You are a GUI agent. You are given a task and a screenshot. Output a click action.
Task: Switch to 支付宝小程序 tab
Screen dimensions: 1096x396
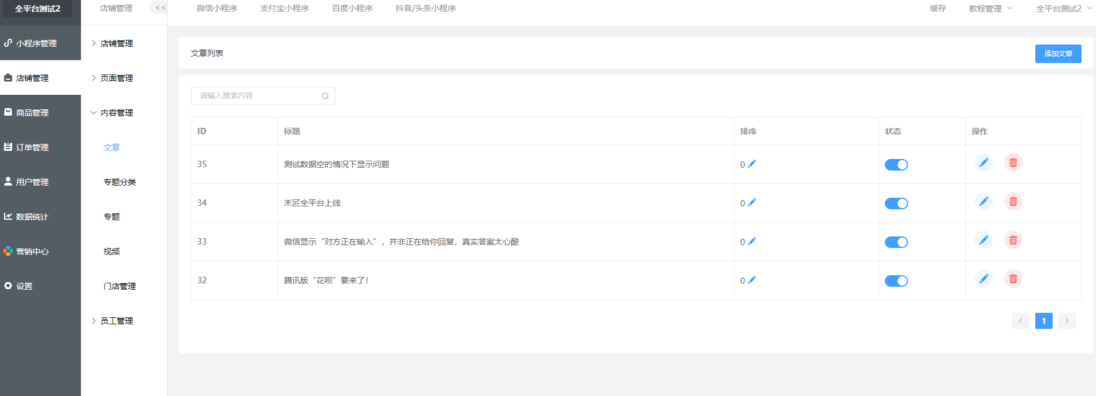285,8
